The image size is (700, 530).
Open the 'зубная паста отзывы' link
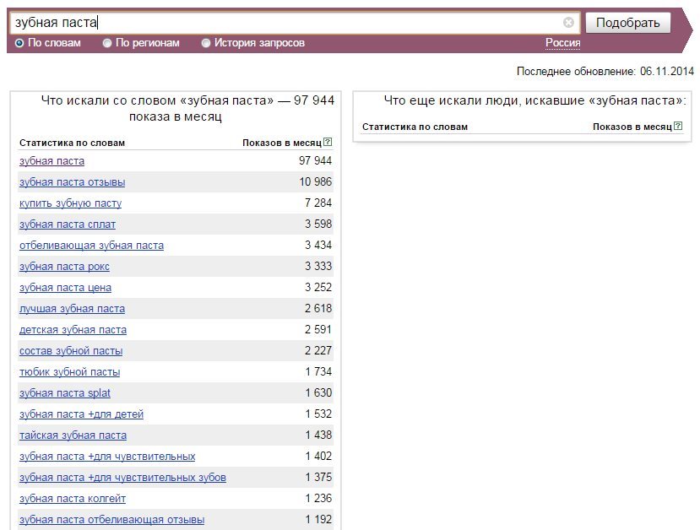click(73, 182)
